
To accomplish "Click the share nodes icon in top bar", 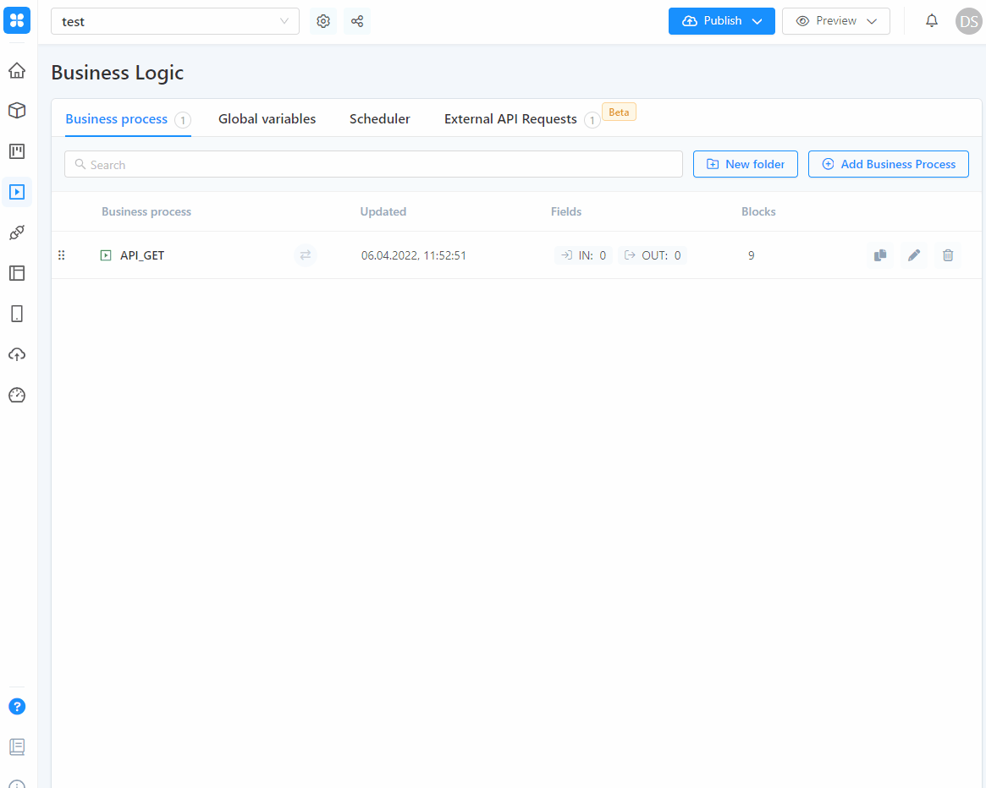I will click(x=357, y=21).
